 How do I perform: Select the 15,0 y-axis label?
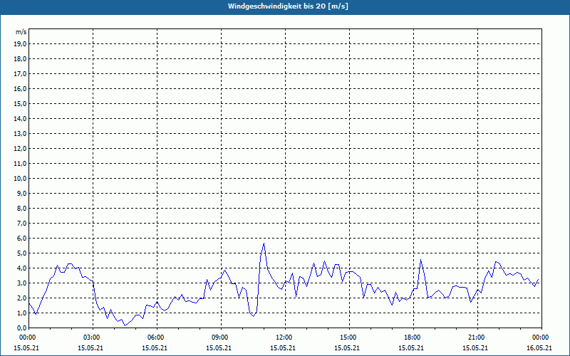[x=20, y=103]
